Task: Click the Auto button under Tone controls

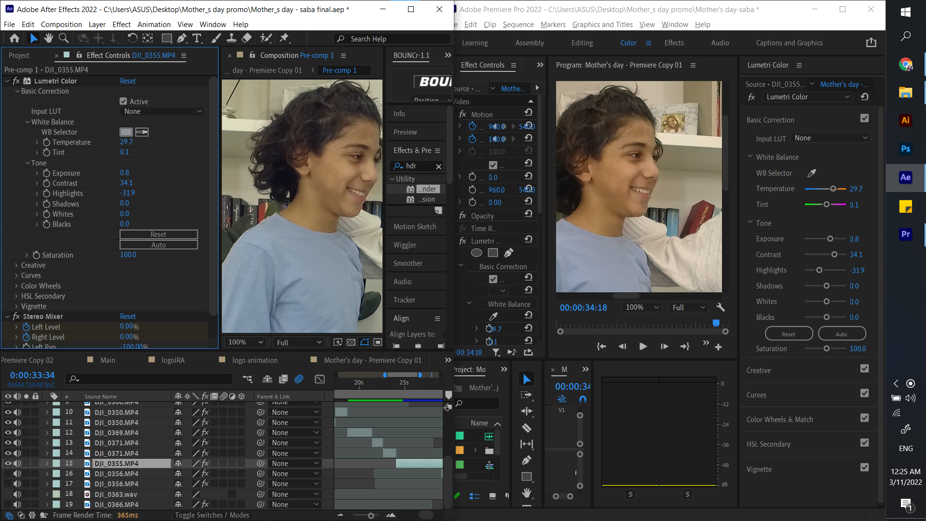Action: click(x=158, y=245)
